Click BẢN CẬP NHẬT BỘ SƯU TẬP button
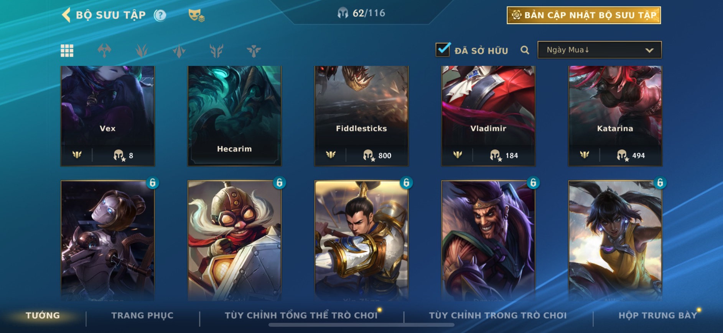723x333 pixels. pyautogui.click(x=584, y=15)
